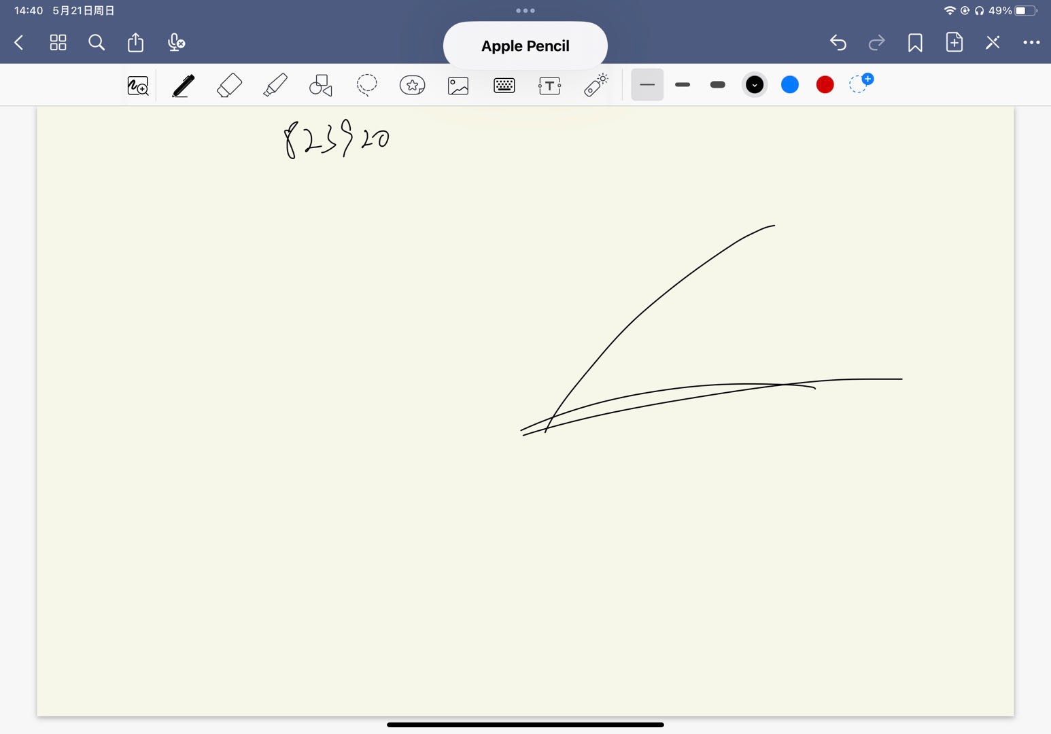Open the share and export menu
This screenshot has height=734, width=1051.
pos(136,43)
